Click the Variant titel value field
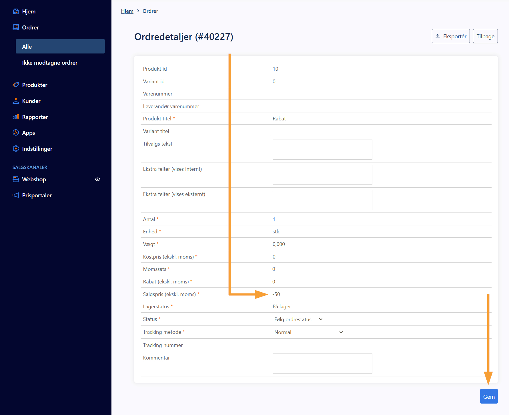This screenshot has width=509, height=415. 381,131
